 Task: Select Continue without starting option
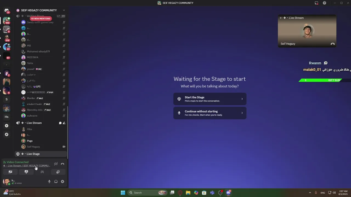point(210,113)
